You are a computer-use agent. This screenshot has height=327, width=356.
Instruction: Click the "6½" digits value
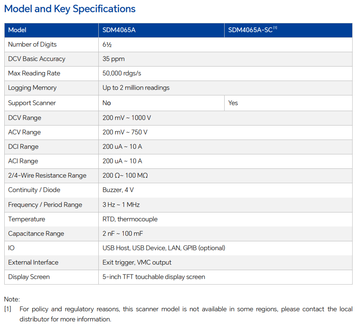click(x=107, y=45)
